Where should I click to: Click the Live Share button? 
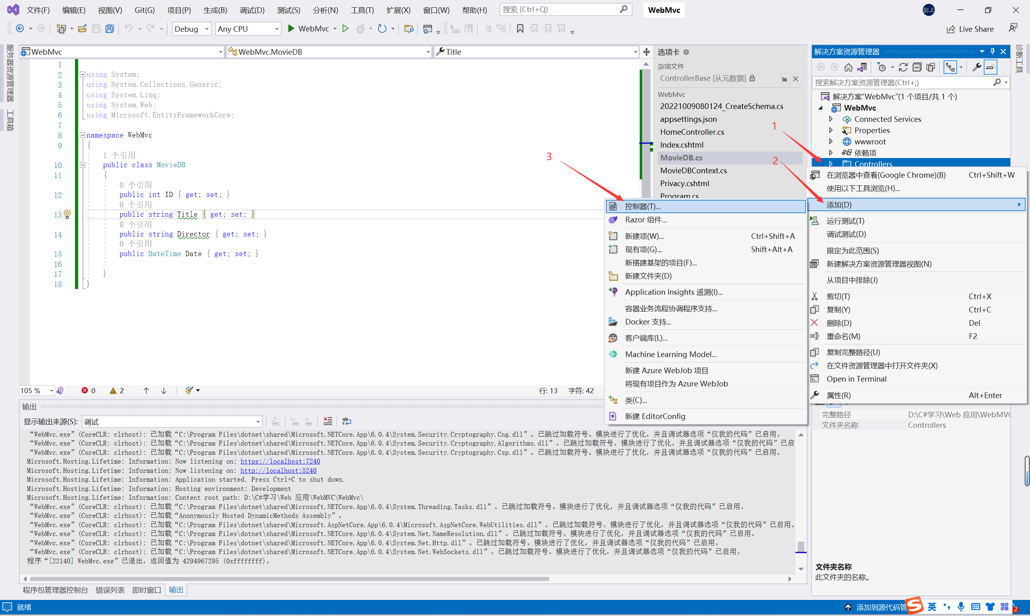point(970,29)
